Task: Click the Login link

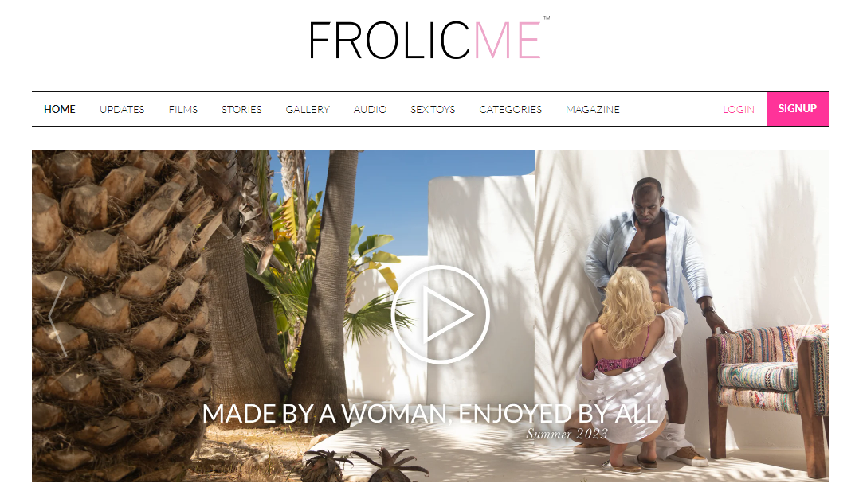Action: click(739, 109)
